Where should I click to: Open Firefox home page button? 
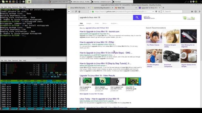coord(79,12)
